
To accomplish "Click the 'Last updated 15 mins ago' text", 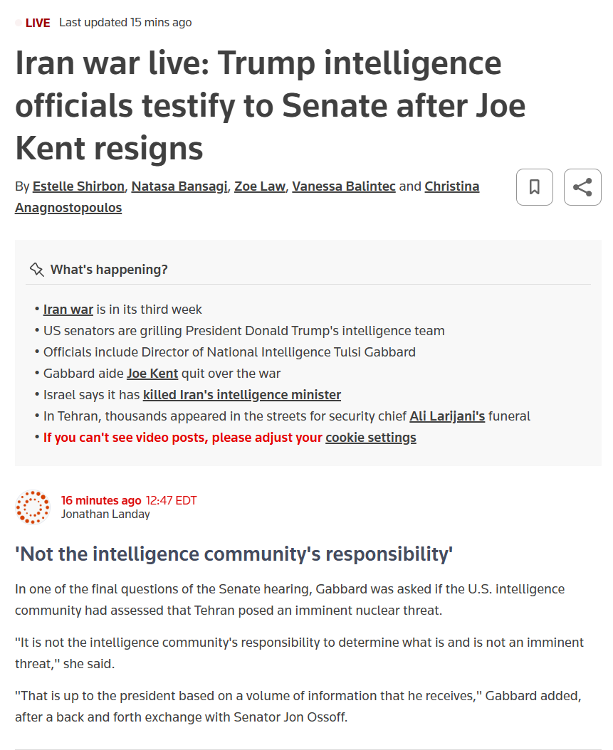I will [125, 23].
